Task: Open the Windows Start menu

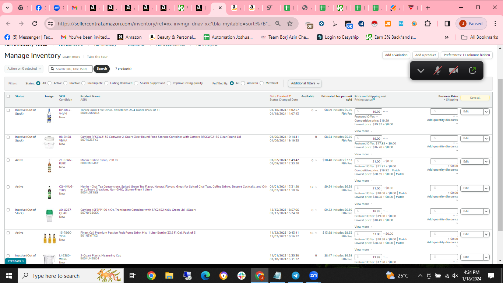Action: [x=9, y=276]
